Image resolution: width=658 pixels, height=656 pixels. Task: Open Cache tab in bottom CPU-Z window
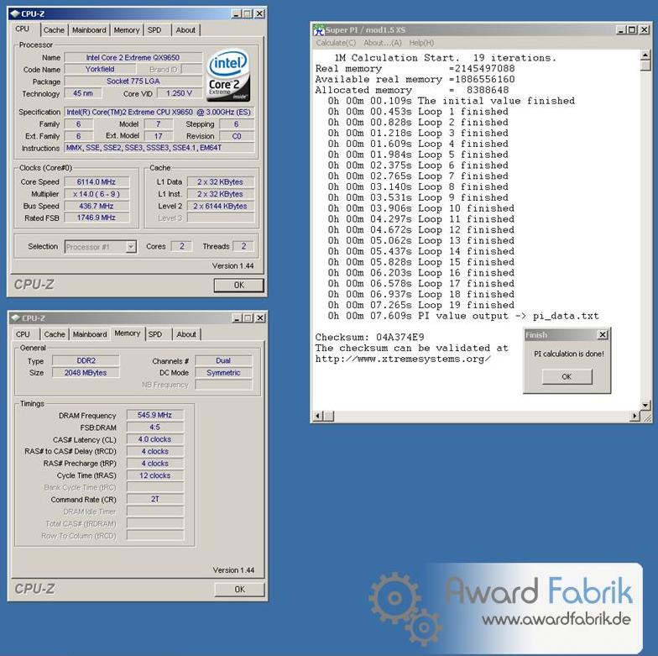(55, 334)
